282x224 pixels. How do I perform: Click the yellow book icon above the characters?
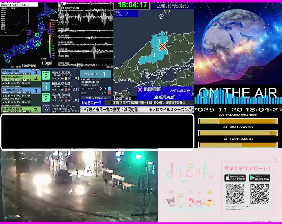click(181, 194)
